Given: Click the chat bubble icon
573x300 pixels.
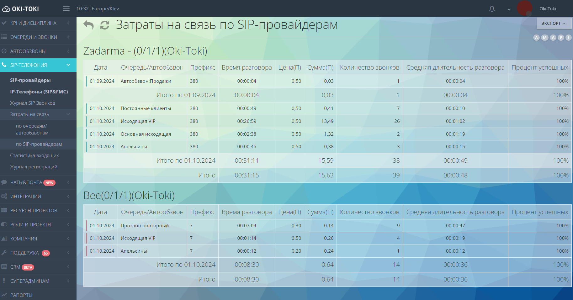Looking at the screenshot, I should 4,182.
